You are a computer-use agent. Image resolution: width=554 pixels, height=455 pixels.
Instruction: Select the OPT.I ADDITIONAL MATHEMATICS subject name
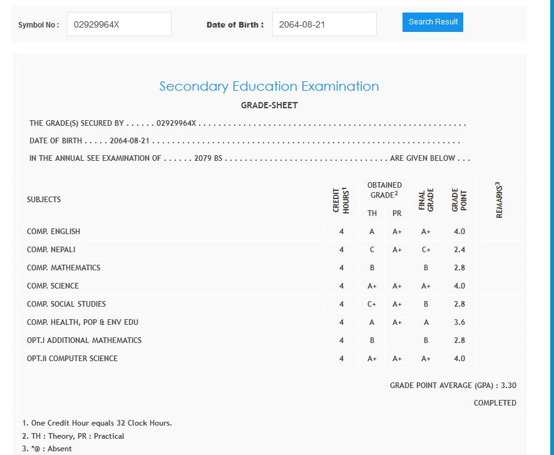(84, 340)
